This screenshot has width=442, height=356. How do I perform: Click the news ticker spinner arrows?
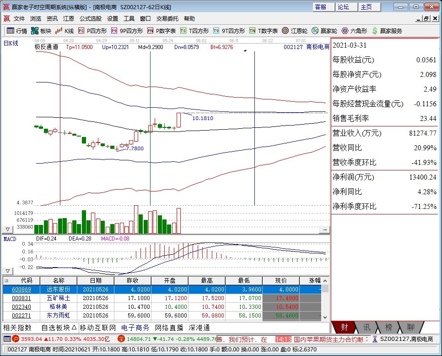tap(367, 339)
